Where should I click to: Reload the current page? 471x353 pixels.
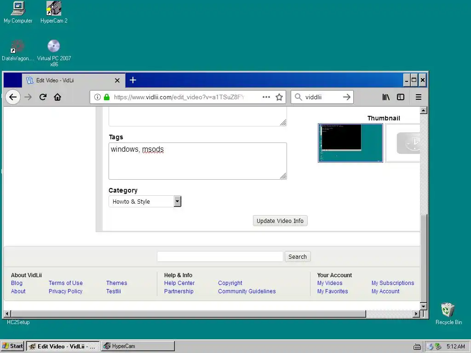(43, 97)
